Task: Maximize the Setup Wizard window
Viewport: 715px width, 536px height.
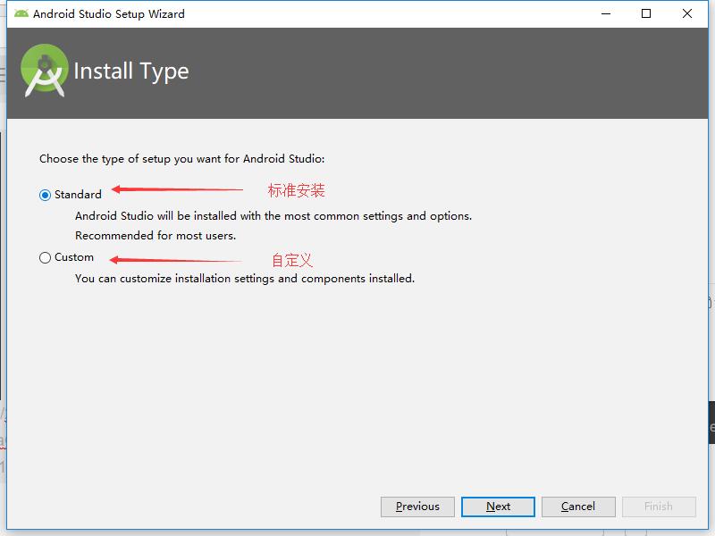Action: pyautogui.click(x=646, y=13)
